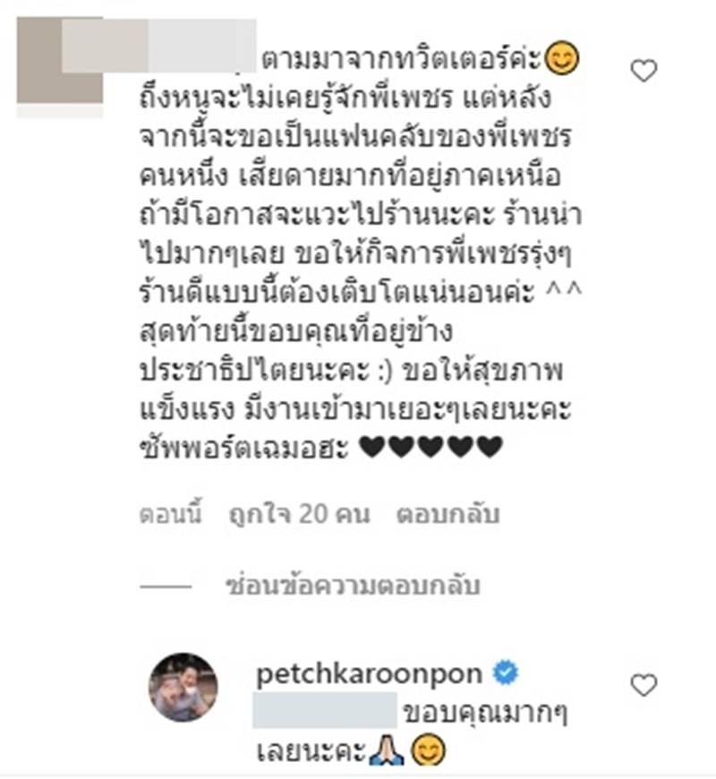The width and height of the screenshot is (716, 779).
Task: Reply using the ตอบกลับ button
Action: pos(447,514)
